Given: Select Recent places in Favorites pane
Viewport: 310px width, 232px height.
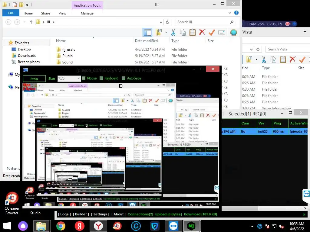Looking at the screenshot, I should click(x=29, y=62).
